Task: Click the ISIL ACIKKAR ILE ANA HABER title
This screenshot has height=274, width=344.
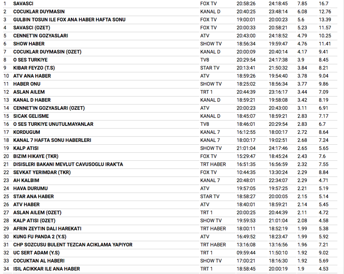Action: pyautogui.click(x=46, y=269)
